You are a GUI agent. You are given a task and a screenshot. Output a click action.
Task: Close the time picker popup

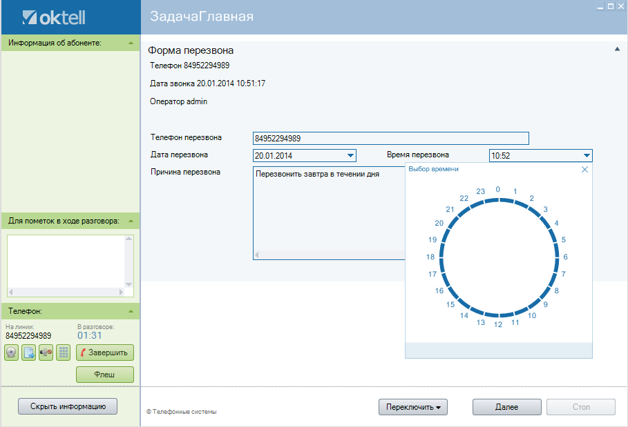[584, 169]
